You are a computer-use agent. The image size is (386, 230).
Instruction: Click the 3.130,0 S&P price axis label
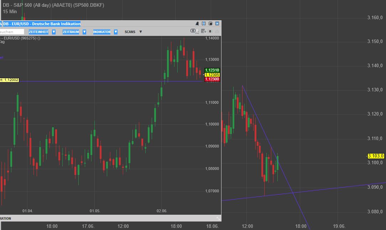pos(375,90)
